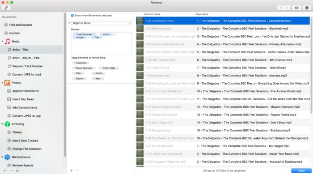Open the info button in toolbar
313x174 pixels.
tap(307, 8)
